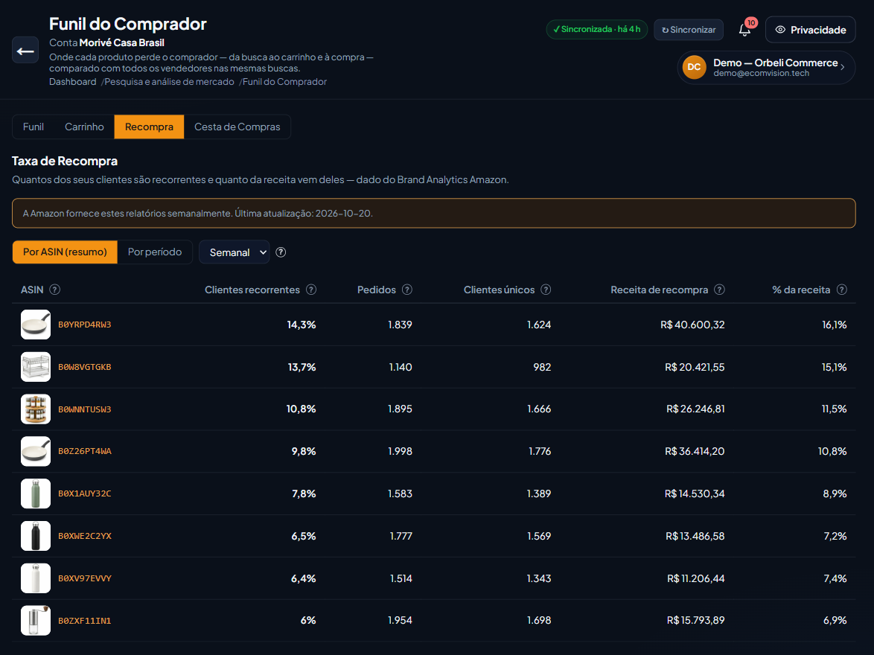Click the 14,3% recurring customers value
This screenshot has height=655, width=874.
point(302,325)
